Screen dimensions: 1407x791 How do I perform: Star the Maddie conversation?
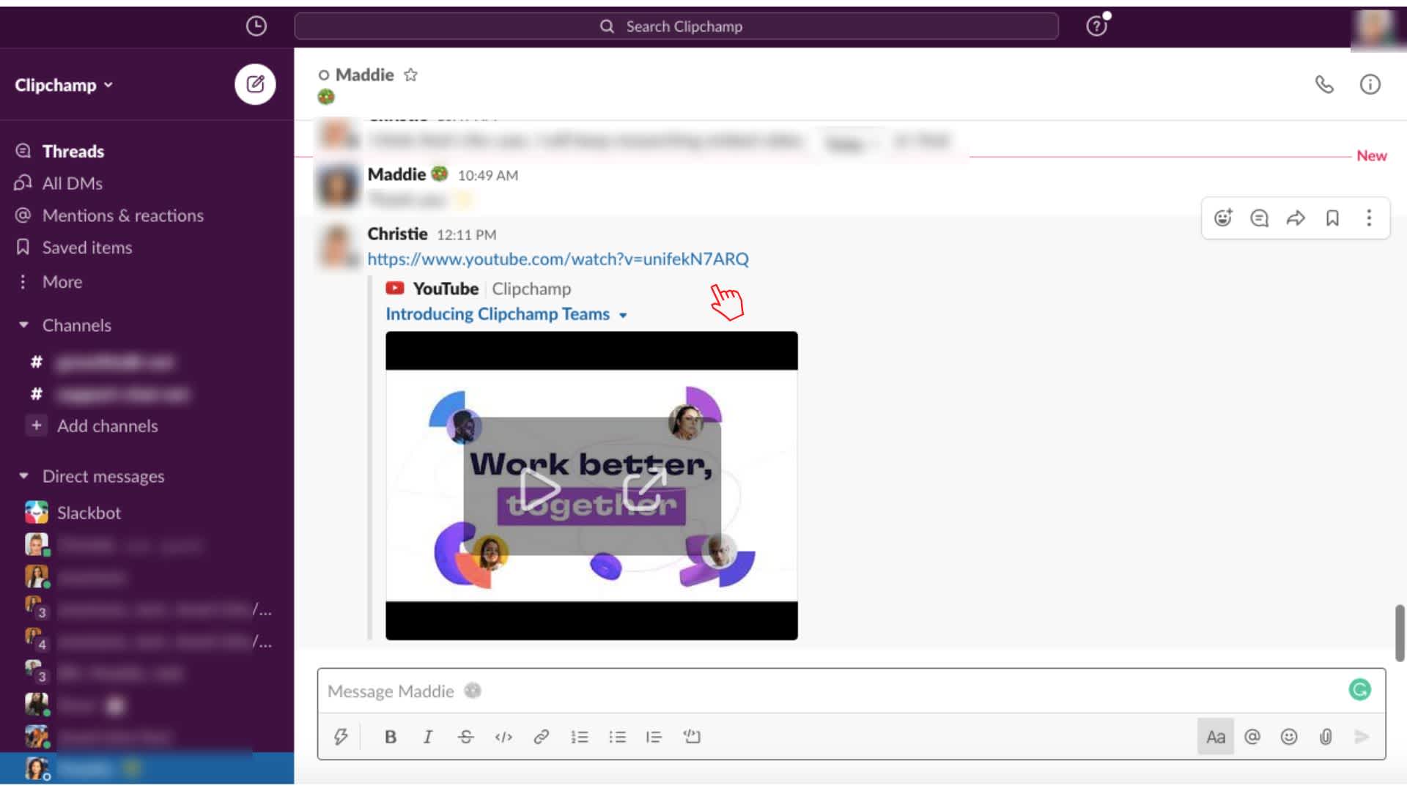click(x=411, y=75)
